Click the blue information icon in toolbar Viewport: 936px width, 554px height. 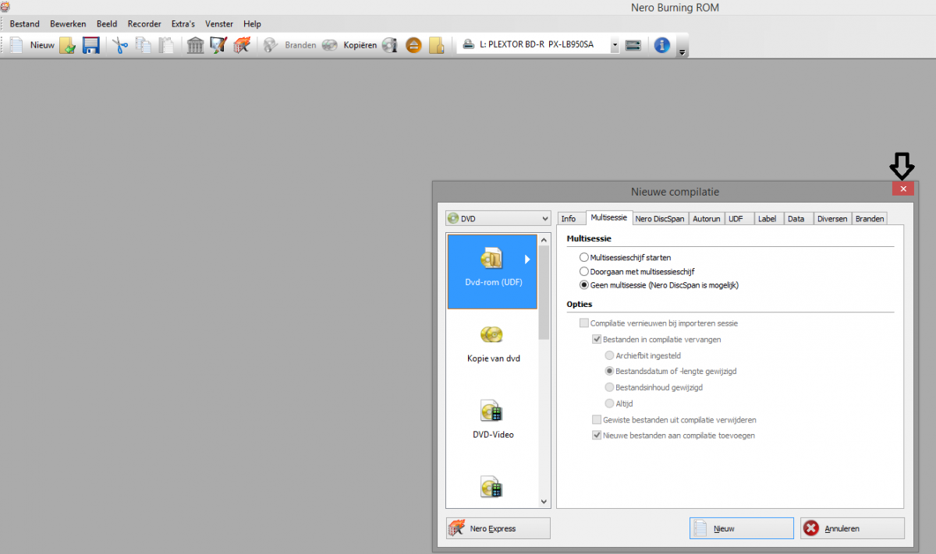point(662,45)
